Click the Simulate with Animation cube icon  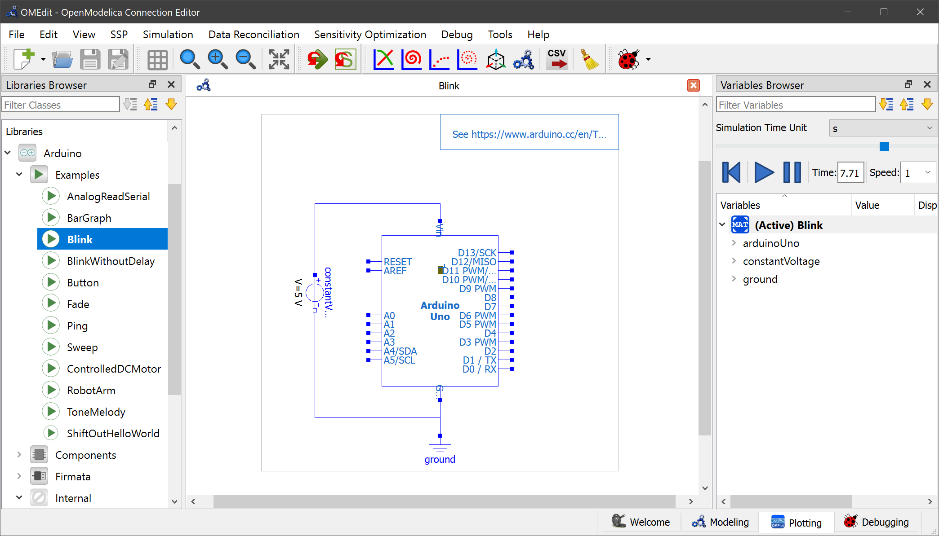(x=495, y=59)
